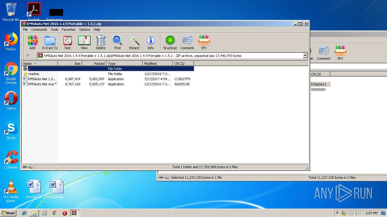Open Windows Explorer from taskbar
Image resolution: width=387 pixels, height=217 pixels.
[34, 213]
